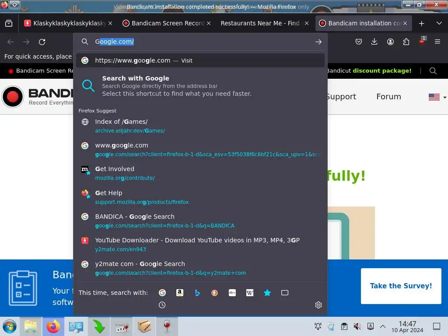Viewport: 448px width, 336px height.
Task: Click show desktop button in tray
Action: point(437,326)
